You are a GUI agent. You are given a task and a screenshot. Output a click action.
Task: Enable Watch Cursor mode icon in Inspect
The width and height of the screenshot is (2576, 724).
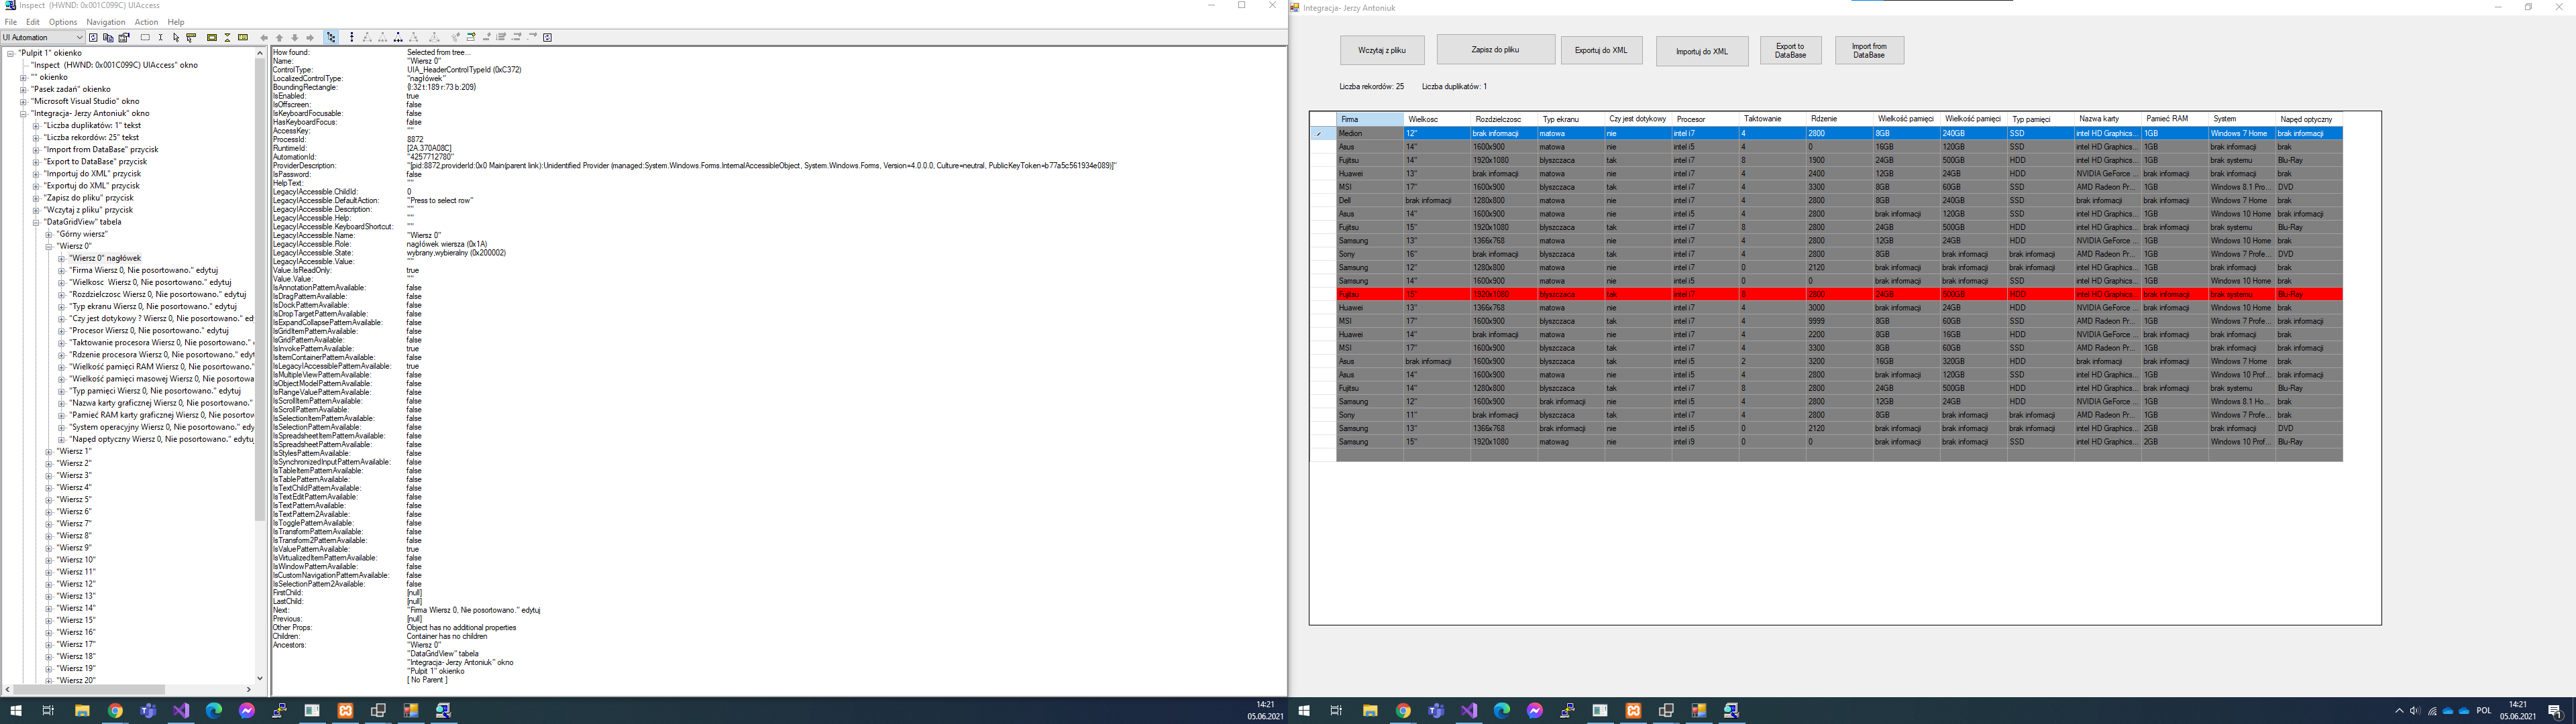click(x=177, y=38)
